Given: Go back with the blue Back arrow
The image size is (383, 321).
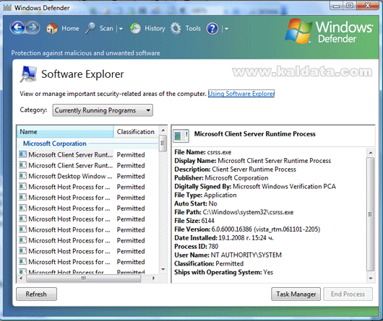Looking at the screenshot, I should coord(17,27).
